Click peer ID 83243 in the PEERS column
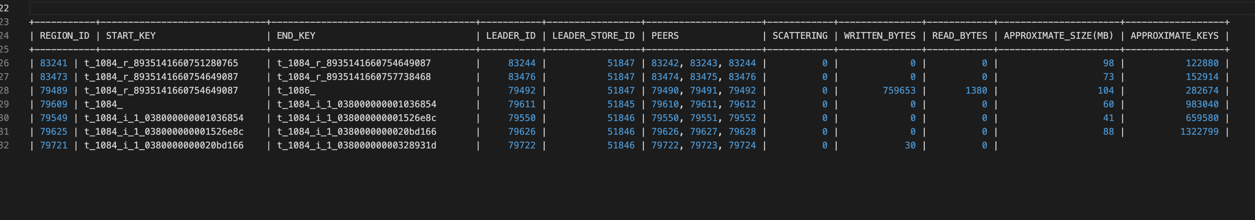Screen dimensions: 1255x220 coord(703,63)
